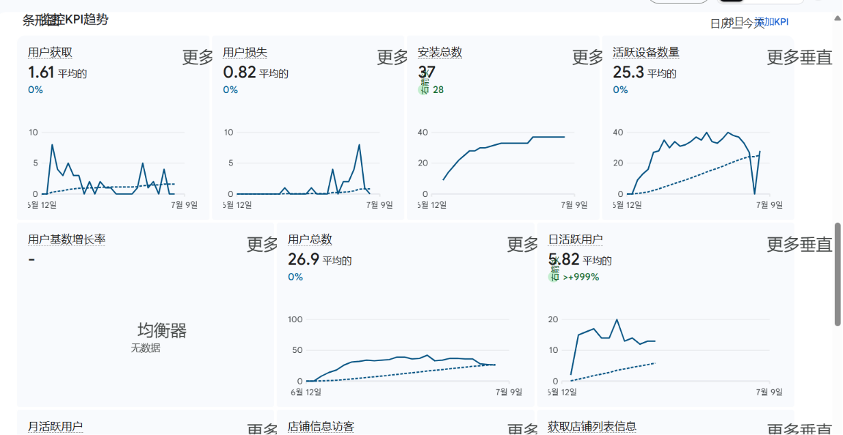The image size is (843, 435).
Task: Click the 用户总数 card title
Action: [x=310, y=239]
